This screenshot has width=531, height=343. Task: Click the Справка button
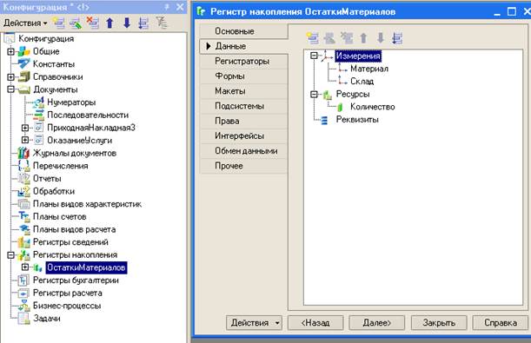coord(501,323)
